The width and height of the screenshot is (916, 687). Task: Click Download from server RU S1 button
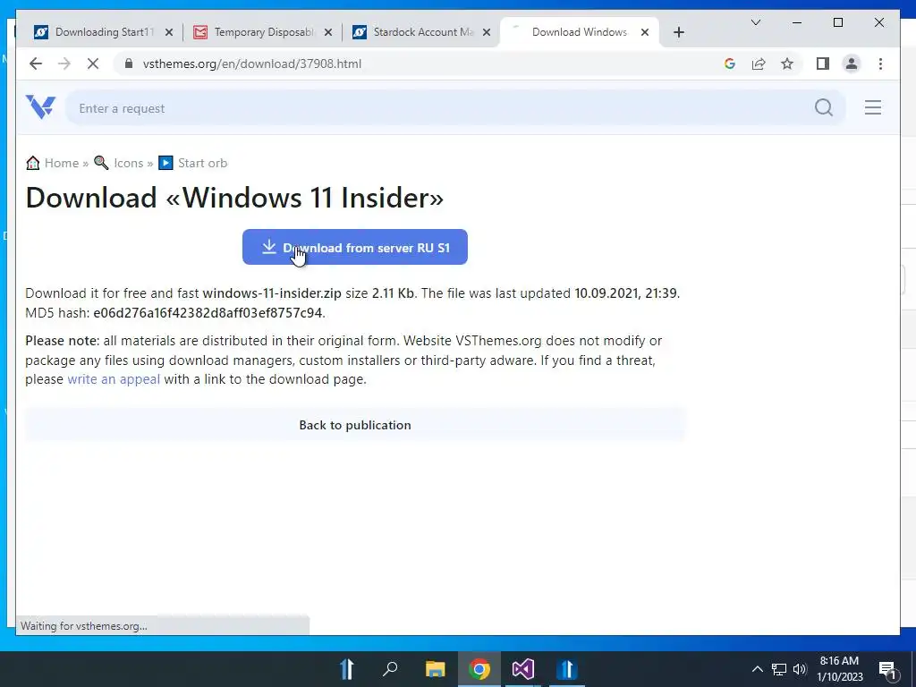pos(354,247)
